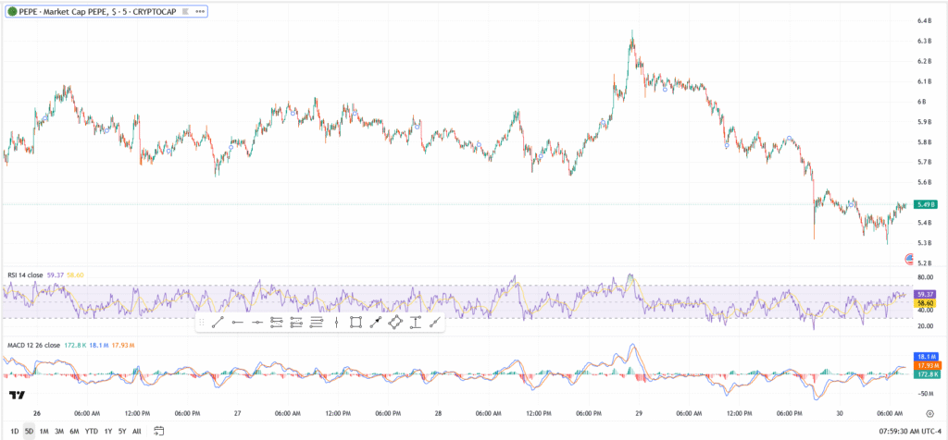Set the chart range to 1M
This screenshot has width=948, height=440.
click(x=44, y=431)
